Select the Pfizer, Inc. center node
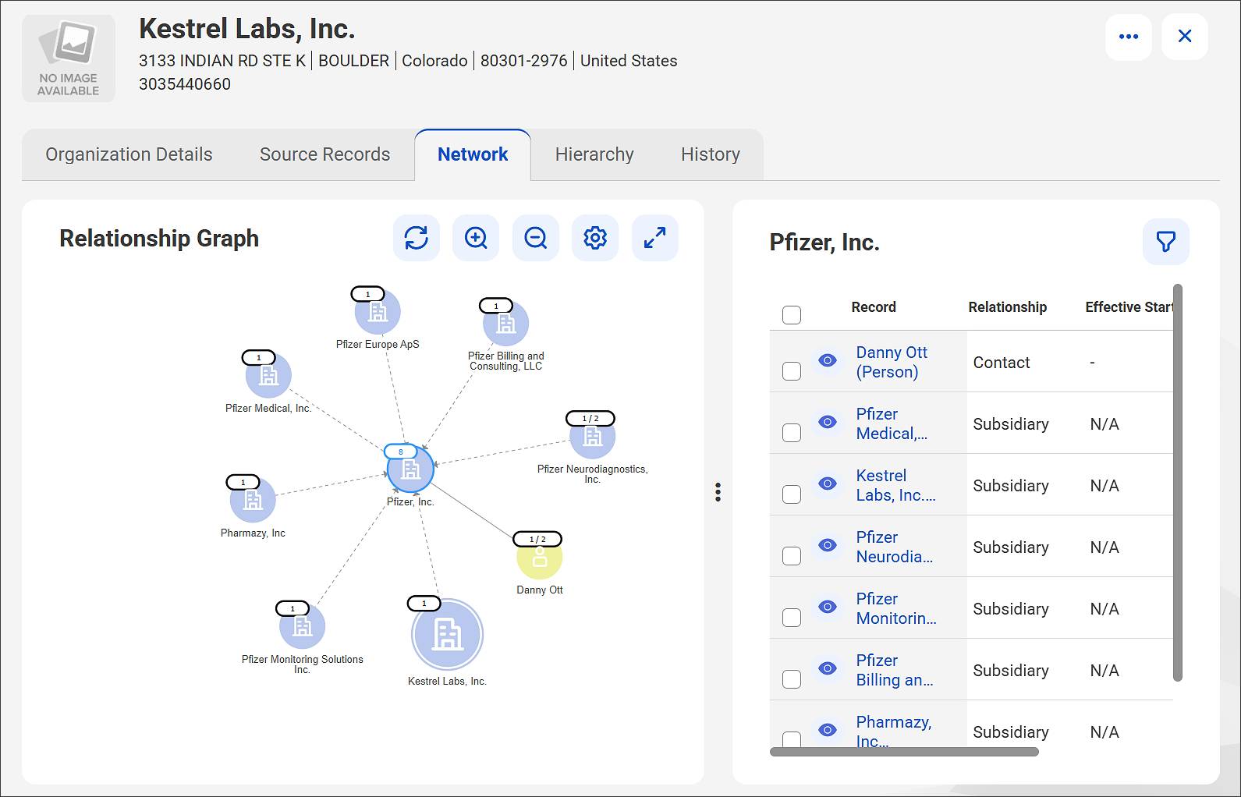1241x797 pixels. [x=410, y=469]
